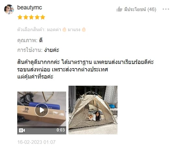The height and width of the screenshot is (149, 173).
Task: Click the first yellow rating star
Action: 20,17
